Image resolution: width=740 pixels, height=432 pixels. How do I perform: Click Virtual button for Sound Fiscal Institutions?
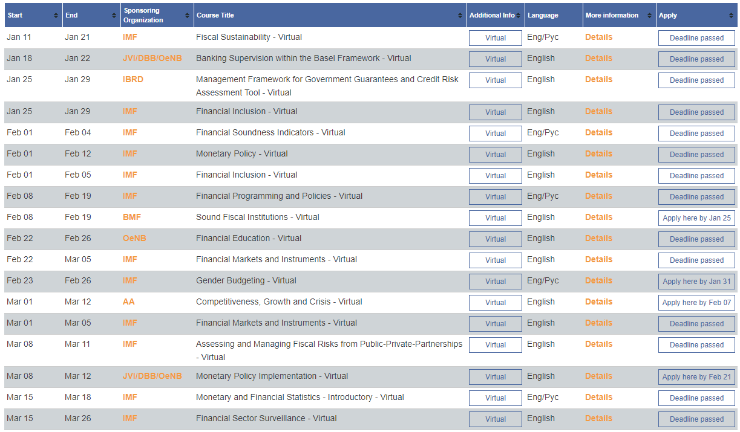point(495,218)
